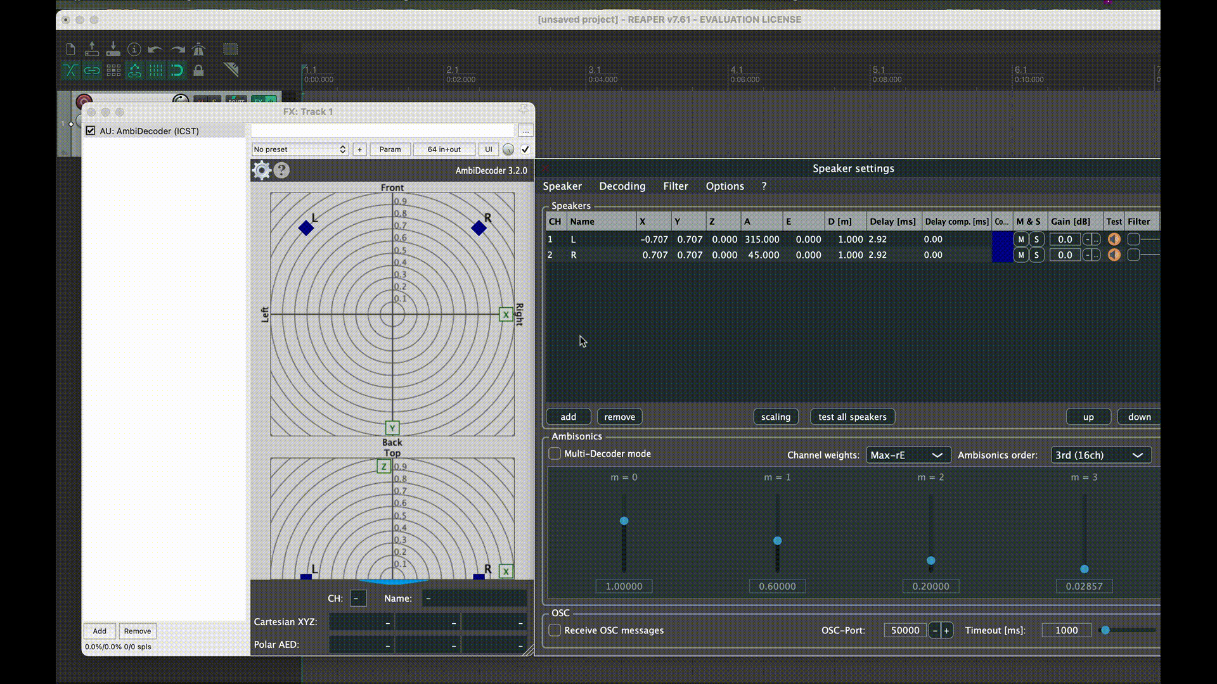
Task: Open the No preset dropdown
Action: 300,149
